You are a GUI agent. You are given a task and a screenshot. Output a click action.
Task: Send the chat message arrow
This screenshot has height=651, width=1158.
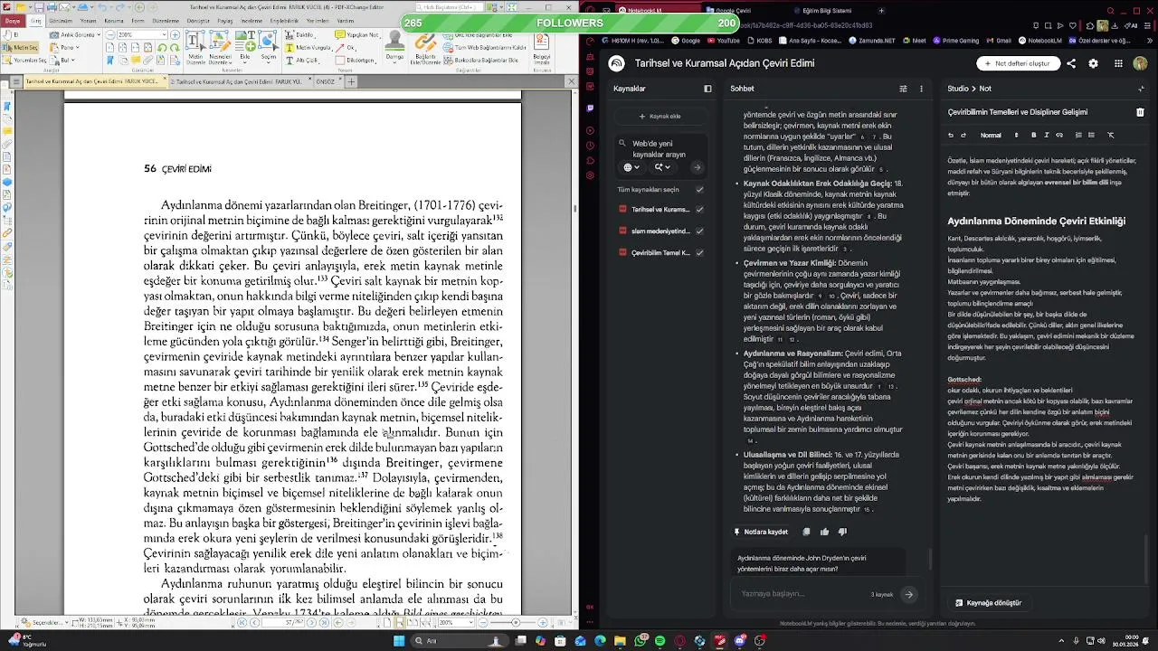(x=909, y=594)
